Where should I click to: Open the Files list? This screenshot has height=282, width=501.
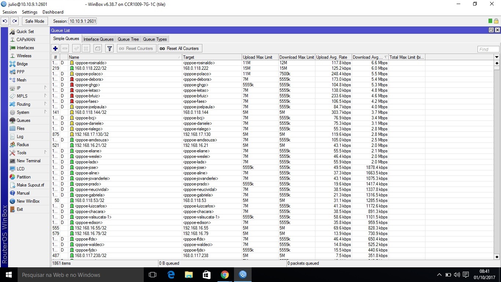(x=21, y=129)
